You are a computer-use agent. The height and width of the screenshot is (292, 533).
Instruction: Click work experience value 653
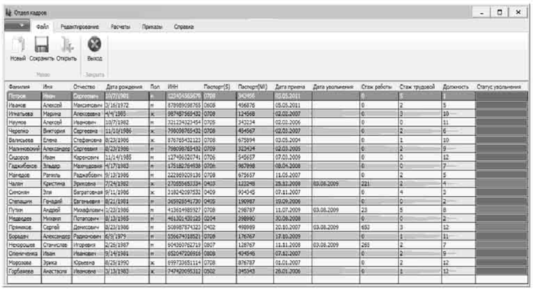(x=379, y=227)
